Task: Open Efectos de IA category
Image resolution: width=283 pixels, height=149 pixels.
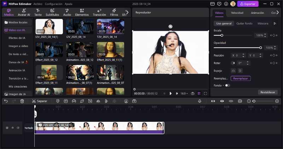Action: click(17, 38)
